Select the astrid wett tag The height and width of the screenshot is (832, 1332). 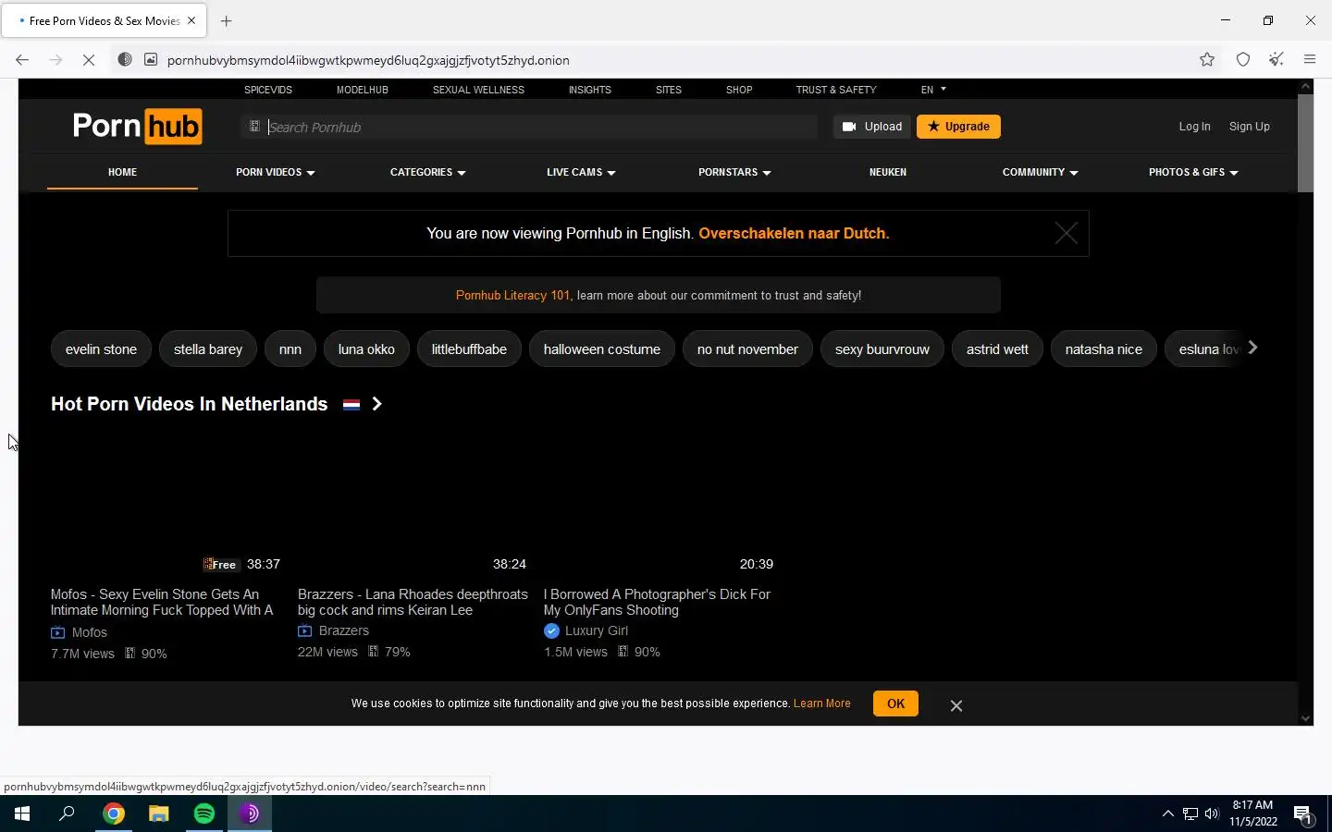point(997,349)
